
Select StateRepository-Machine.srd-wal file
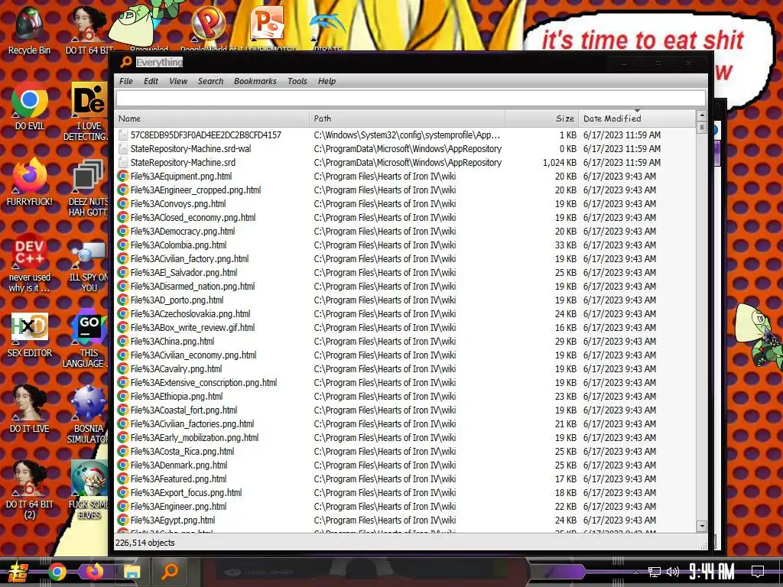tap(405, 149)
